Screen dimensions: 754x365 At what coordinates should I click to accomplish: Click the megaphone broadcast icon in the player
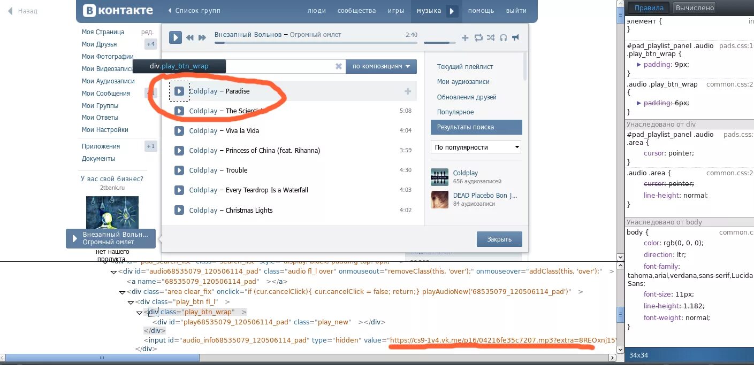point(516,37)
